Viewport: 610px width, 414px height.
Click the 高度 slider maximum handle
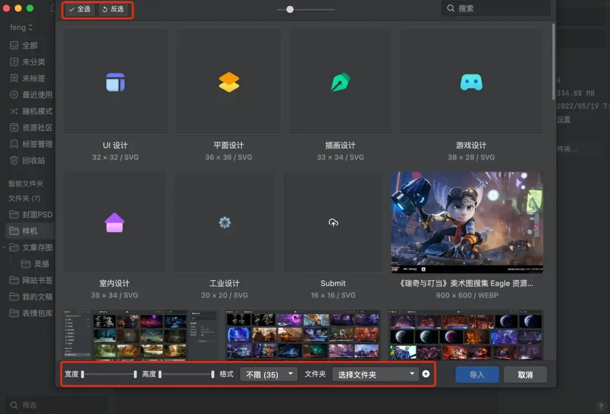pyautogui.click(x=212, y=374)
